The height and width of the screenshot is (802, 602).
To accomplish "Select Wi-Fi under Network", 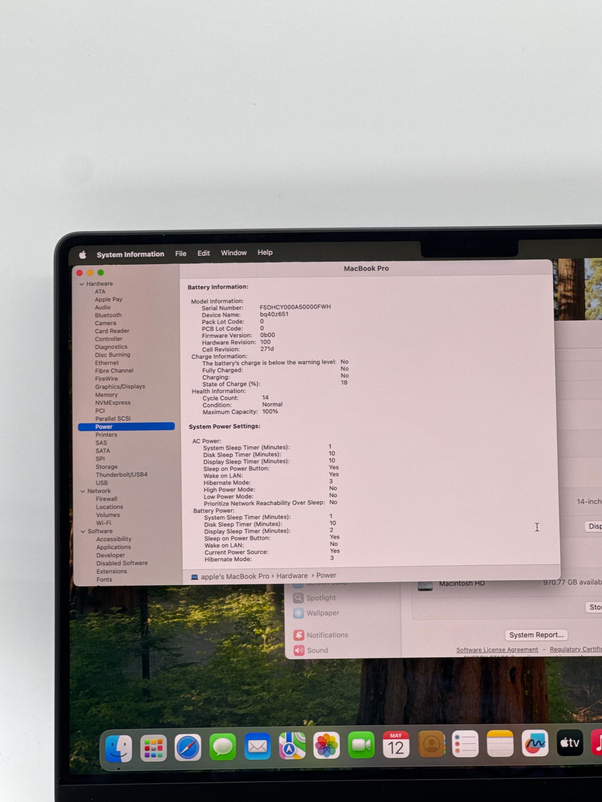I will click(x=104, y=523).
